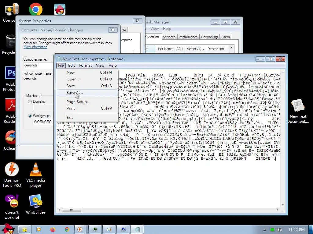The image size is (313, 234).
Task: Open the yellow folder taskbar icon
Action: coord(25,230)
